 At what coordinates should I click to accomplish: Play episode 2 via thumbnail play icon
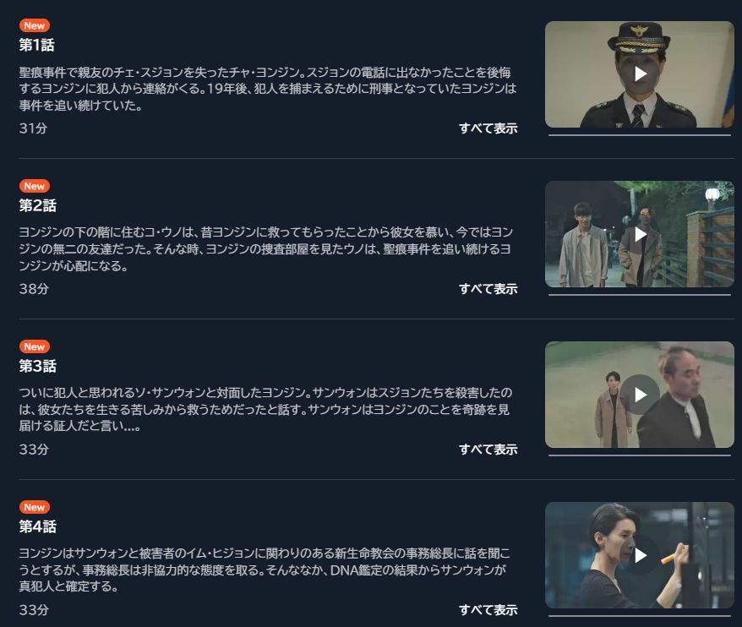click(x=640, y=234)
